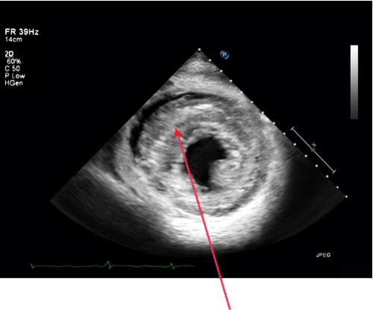Click the blue P probe orientation marker

point(225,54)
